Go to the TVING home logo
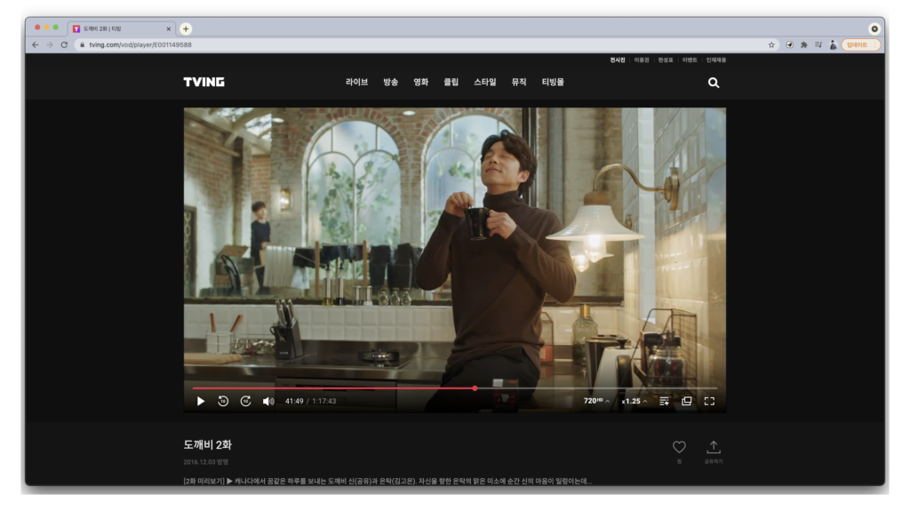Viewport: 910px width, 519px height. click(x=204, y=82)
